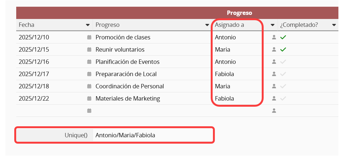Open the ¿Completado? column dropdown arrow
Image resolution: width=340 pixels, height=161 pixels.
(334, 25)
